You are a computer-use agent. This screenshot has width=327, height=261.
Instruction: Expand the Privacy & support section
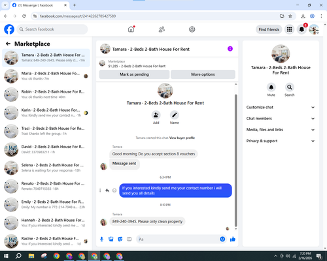[281, 141]
